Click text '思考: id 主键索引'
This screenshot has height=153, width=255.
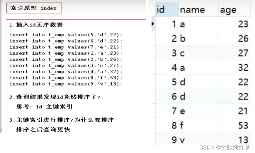pyautogui.click(x=44, y=107)
